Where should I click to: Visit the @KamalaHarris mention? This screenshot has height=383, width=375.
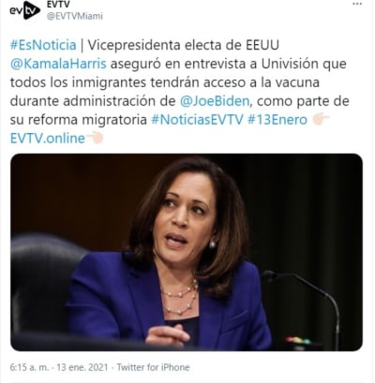(58, 64)
